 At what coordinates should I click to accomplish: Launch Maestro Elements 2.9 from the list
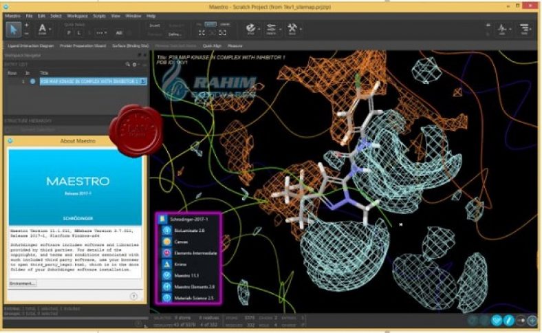(x=189, y=287)
